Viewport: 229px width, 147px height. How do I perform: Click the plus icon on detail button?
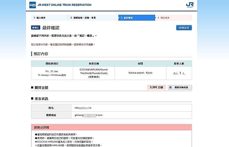coord(171,87)
